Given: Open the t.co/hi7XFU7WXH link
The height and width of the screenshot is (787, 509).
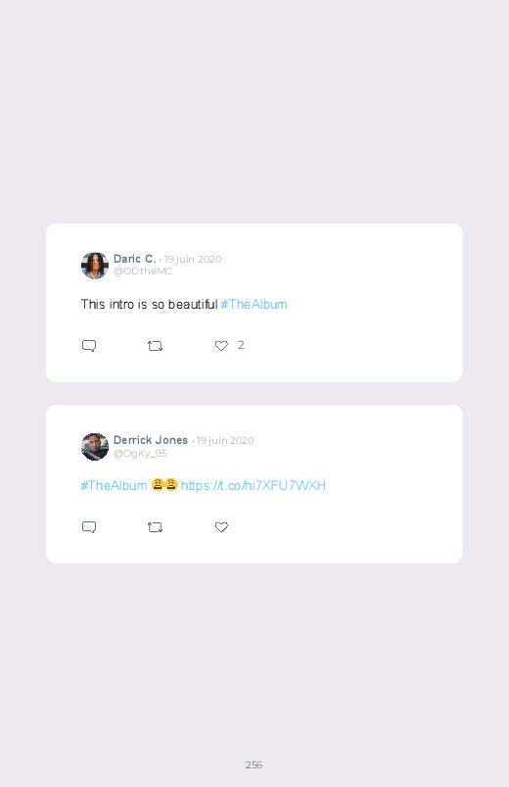Looking at the screenshot, I should (x=254, y=485).
